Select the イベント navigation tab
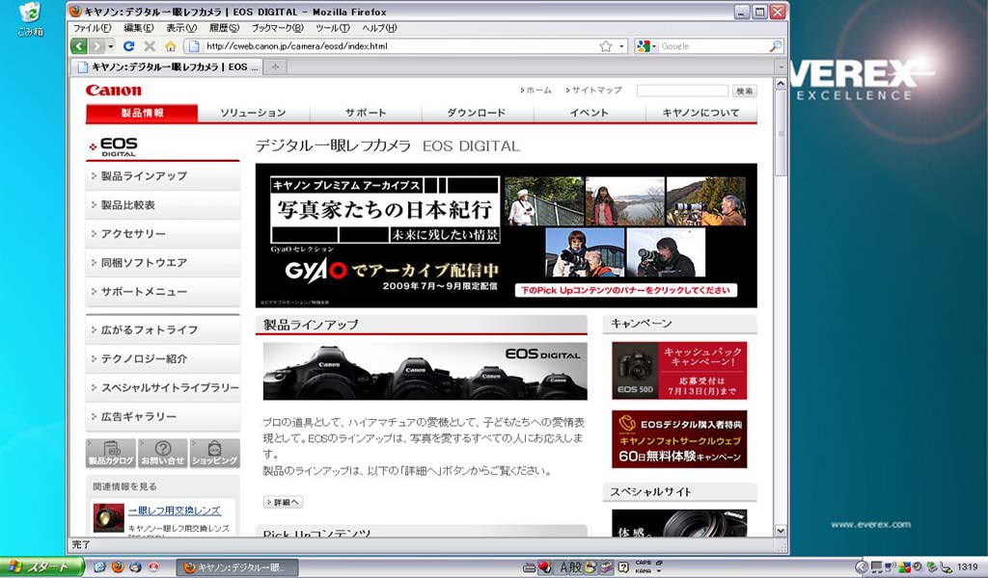 [x=590, y=113]
